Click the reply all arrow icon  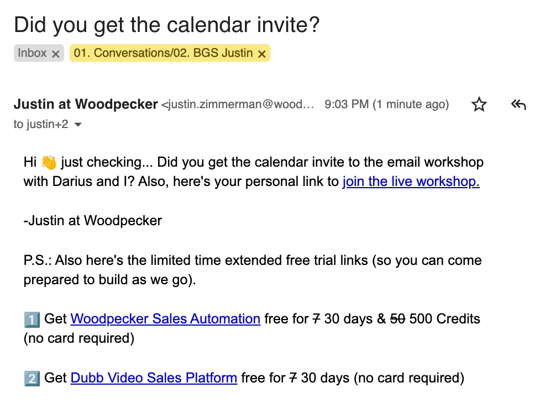coord(518,104)
